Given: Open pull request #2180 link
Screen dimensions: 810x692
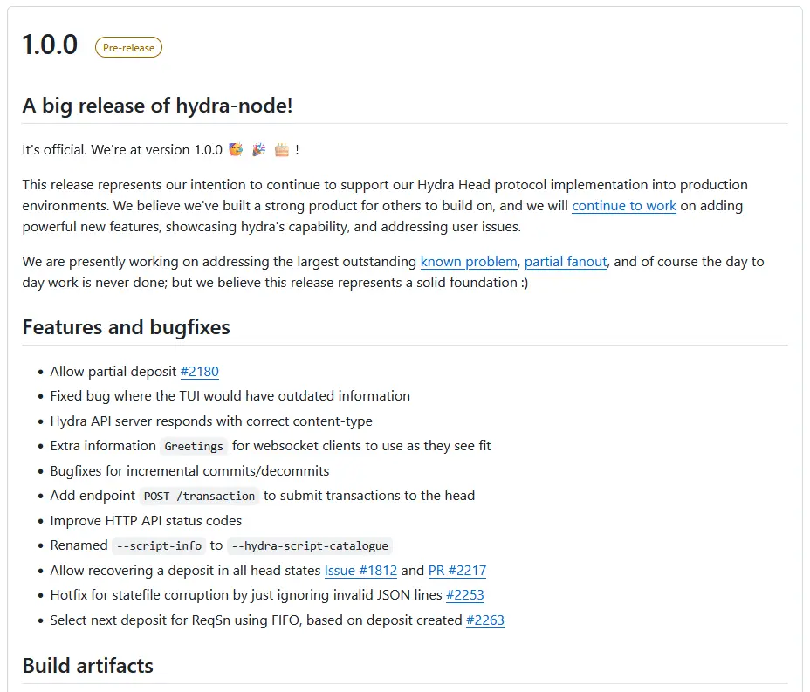Looking at the screenshot, I should (199, 371).
